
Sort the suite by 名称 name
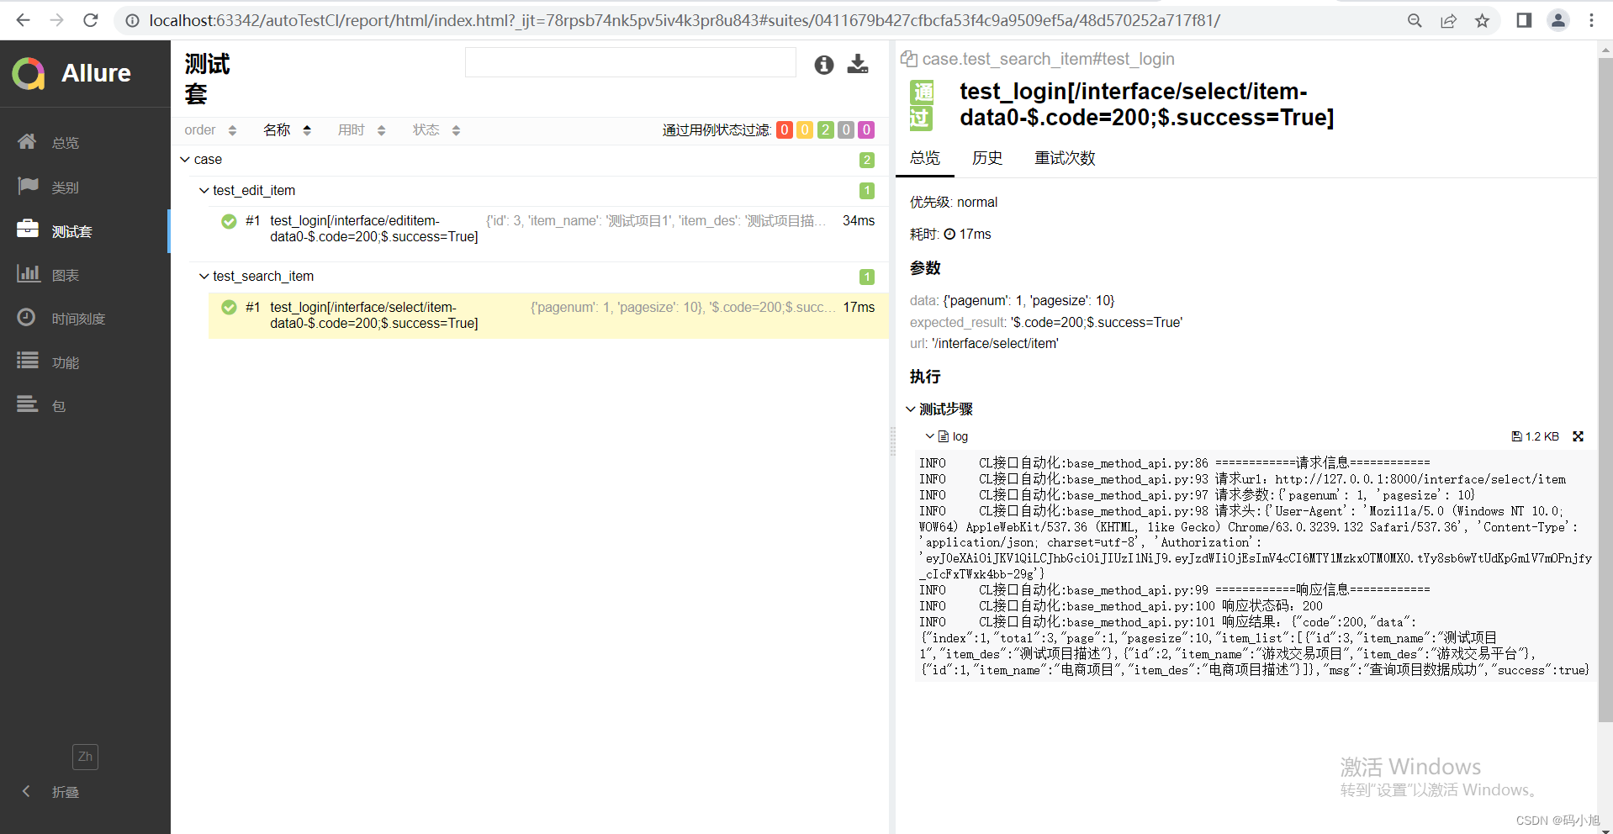[x=287, y=130]
